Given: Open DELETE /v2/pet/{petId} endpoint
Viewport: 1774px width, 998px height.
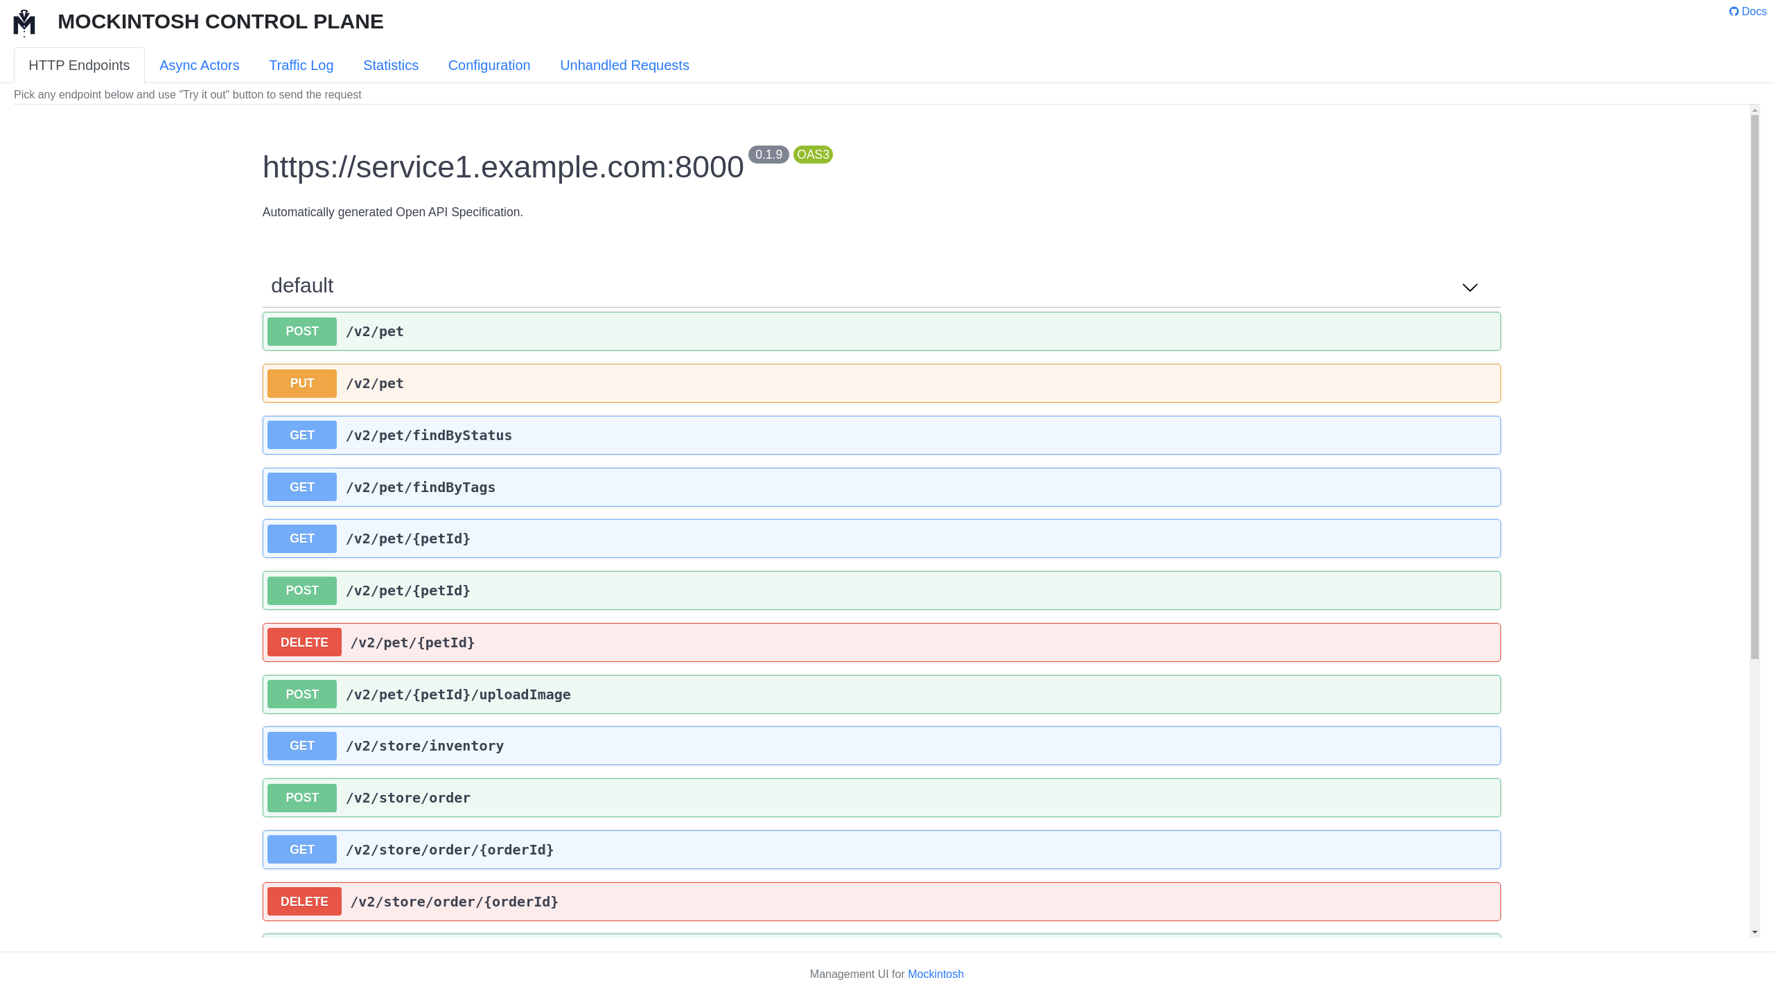Looking at the screenshot, I should point(880,642).
